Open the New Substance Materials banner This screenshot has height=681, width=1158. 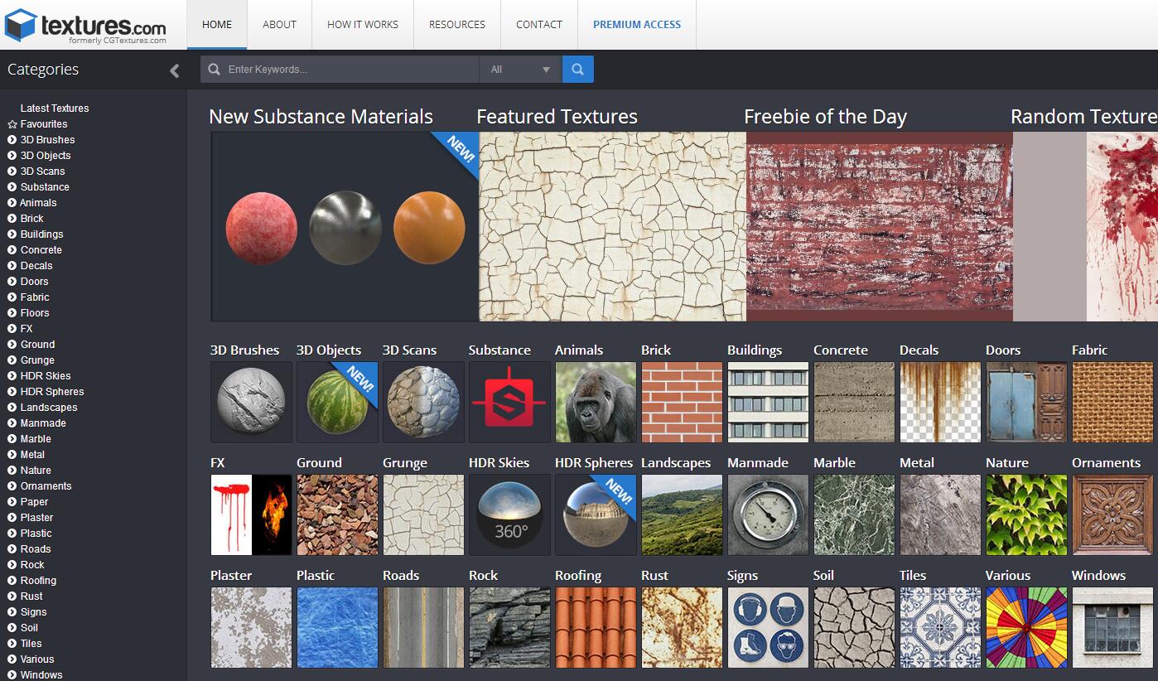[345, 226]
